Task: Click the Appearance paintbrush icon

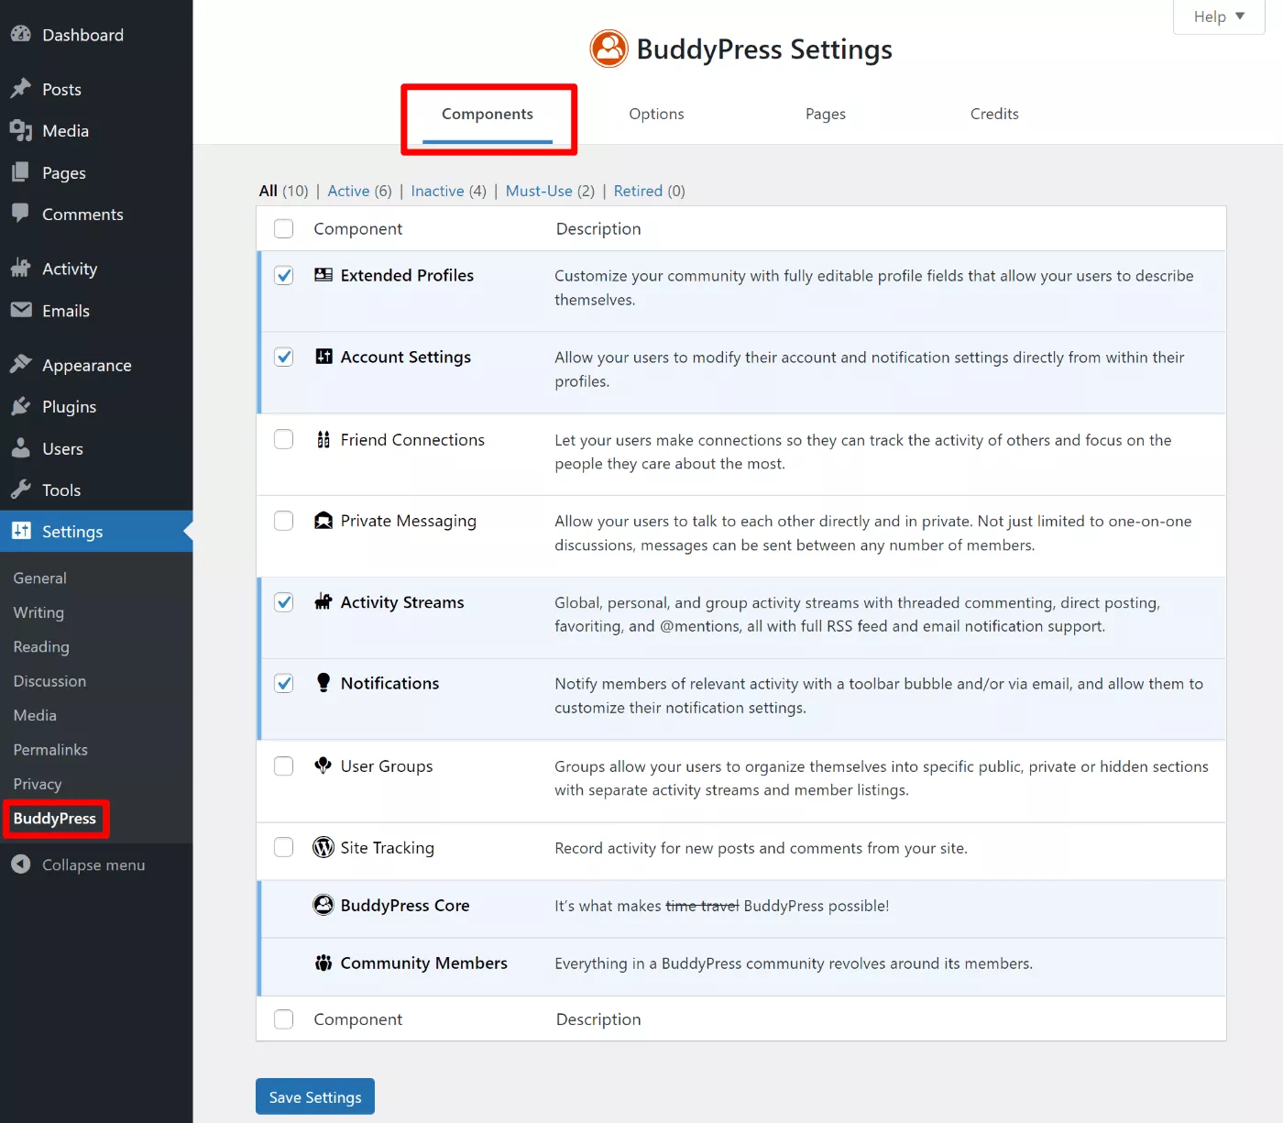Action: [21, 364]
